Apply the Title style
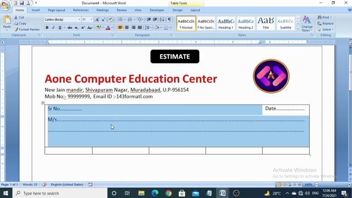The width and height of the screenshot is (352, 198). pyautogui.click(x=266, y=23)
